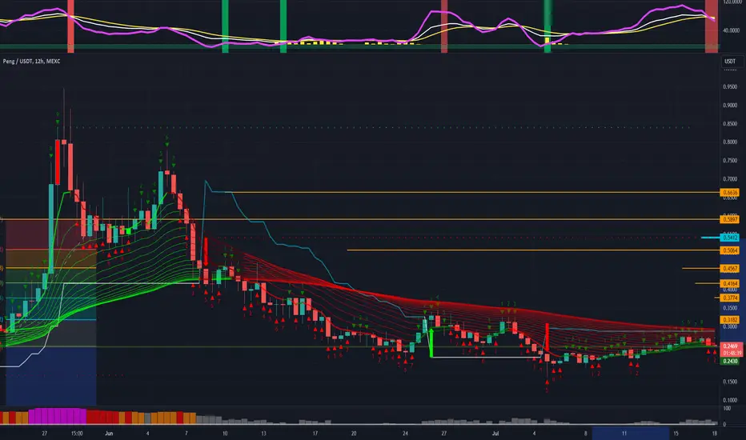This screenshot has width=746, height=440.
Task: Click the Jun label on time axis
Action: [109, 434]
